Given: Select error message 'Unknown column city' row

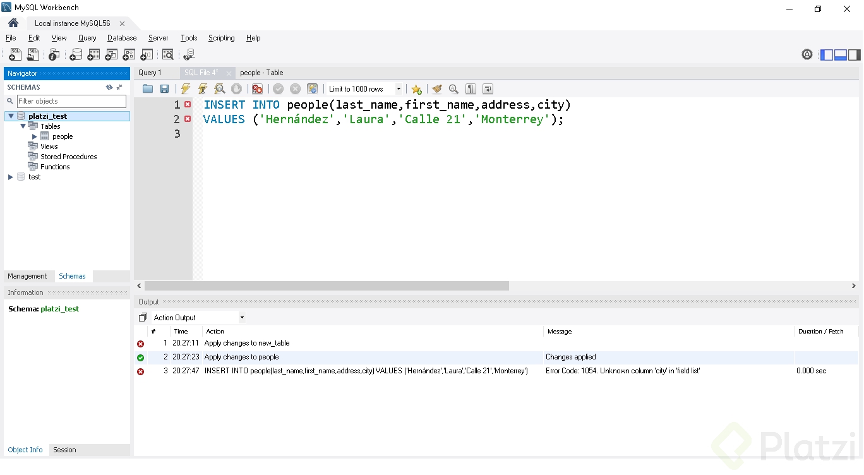Looking at the screenshot, I should (496, 371).
